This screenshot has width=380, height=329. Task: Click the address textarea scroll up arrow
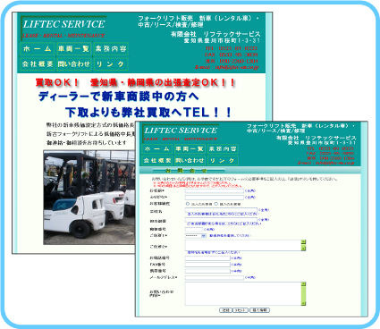[x=303, y=242]
